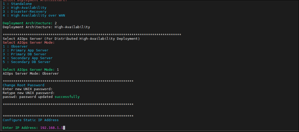Click the 'Configure Static IP Address' heading
Image resolution: width=299 pixels, height=132 pixels.
click(x=31, y=120)
